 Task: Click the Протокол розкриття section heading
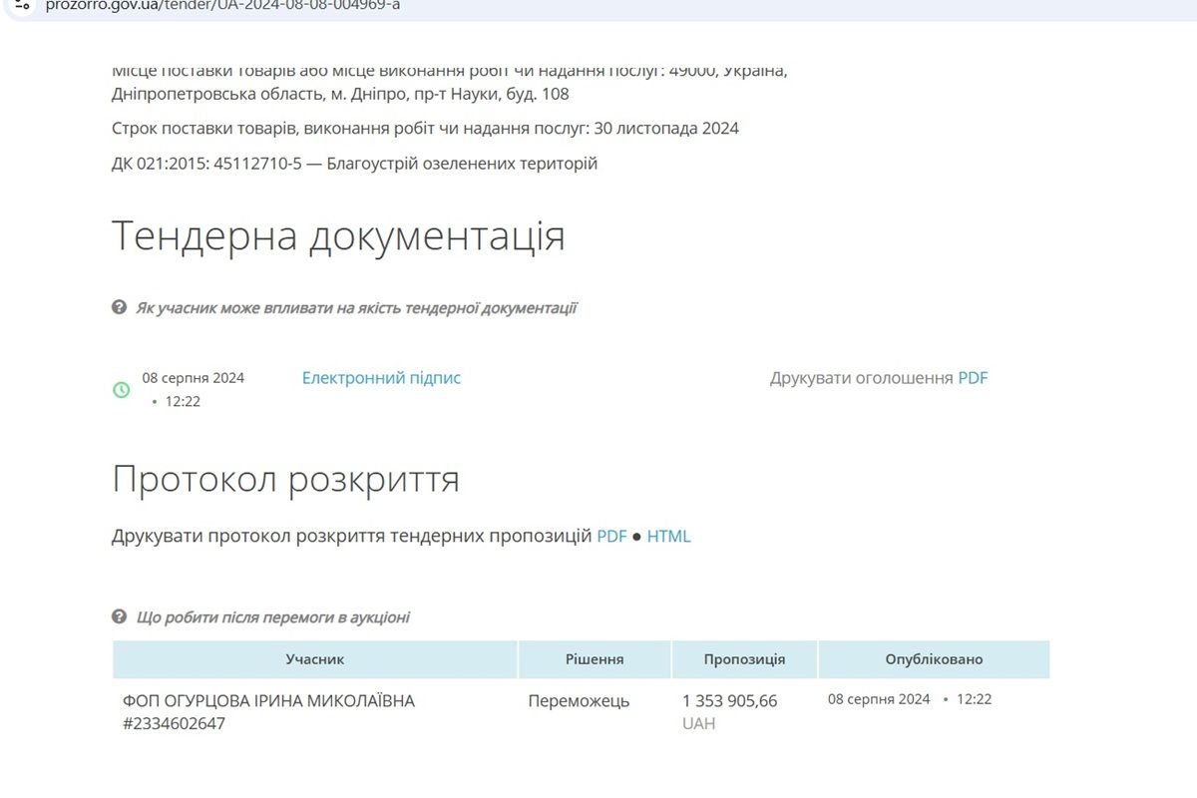pos(286,479)
